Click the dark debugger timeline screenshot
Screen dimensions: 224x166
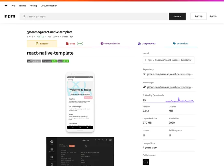(x=80, y=151)
